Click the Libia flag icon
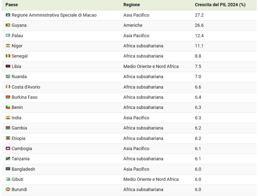The image size is (258, 196). tap(8, 66)
